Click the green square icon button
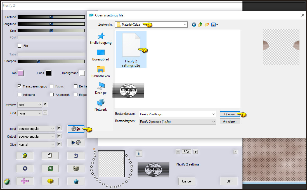The image size is (307, 190). pyautogui.click(x=50, y=168)
